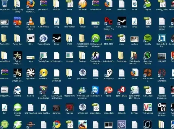Open the config_radio PHP file
The height and width of the screenshot is (129, 174).
tap(162, 4)
